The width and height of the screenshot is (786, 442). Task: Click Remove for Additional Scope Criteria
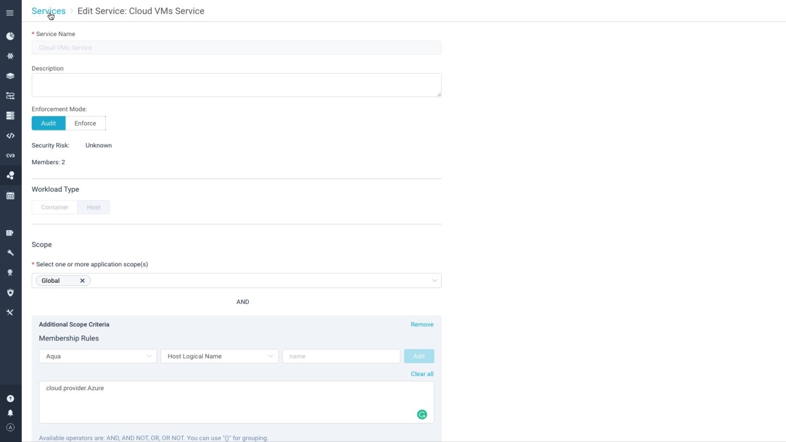pos(422,325)
